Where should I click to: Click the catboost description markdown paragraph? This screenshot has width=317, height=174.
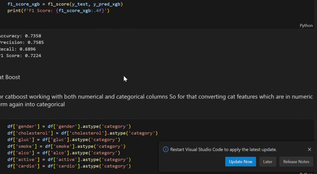(156, 100)
